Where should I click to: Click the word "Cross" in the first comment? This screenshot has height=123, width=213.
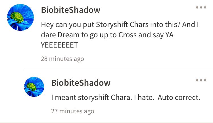128,35
